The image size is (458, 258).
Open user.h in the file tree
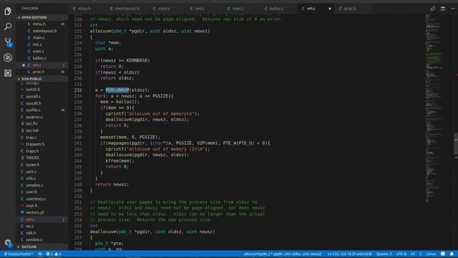(x=42, y=192)
